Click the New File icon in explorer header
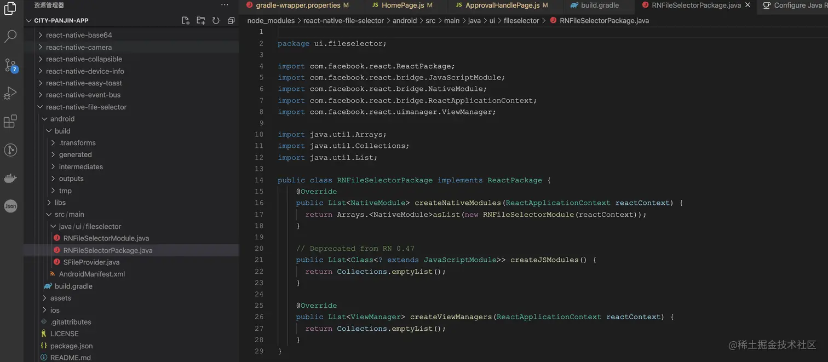828x362 pixels. (186, 20)
